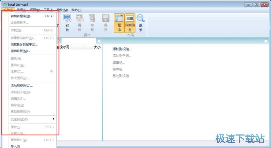Choose 移动到根组(V) in File menu
The image size is (271, 148).
point(32,111)
